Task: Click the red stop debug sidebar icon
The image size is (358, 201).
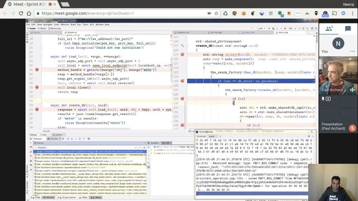Action: click(x=31, y=147)
